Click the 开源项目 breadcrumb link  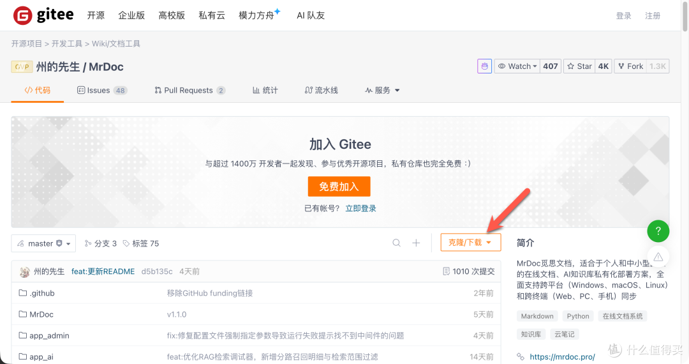point(27,43)
